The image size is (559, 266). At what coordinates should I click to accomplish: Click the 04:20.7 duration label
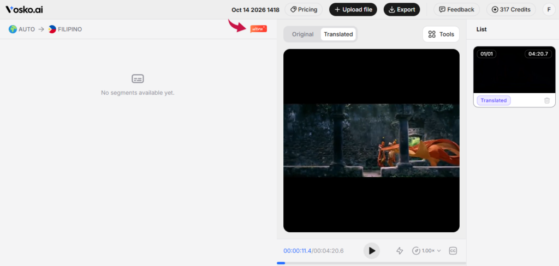tap(538, 54)
